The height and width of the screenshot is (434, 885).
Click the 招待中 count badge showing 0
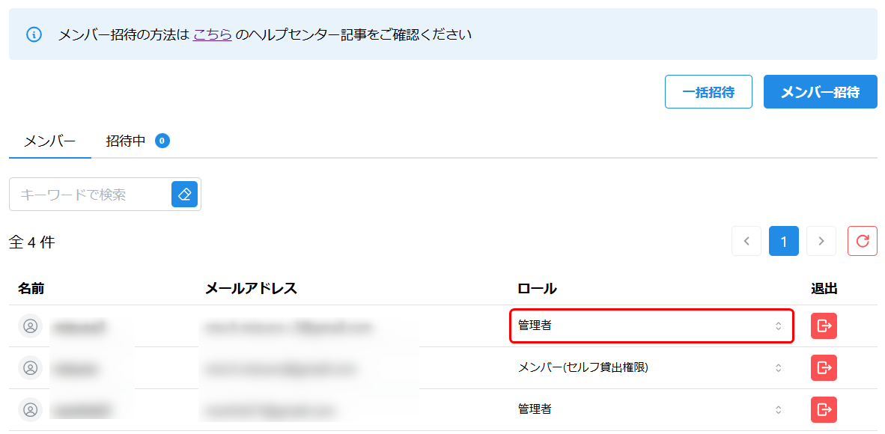(162, 141)
